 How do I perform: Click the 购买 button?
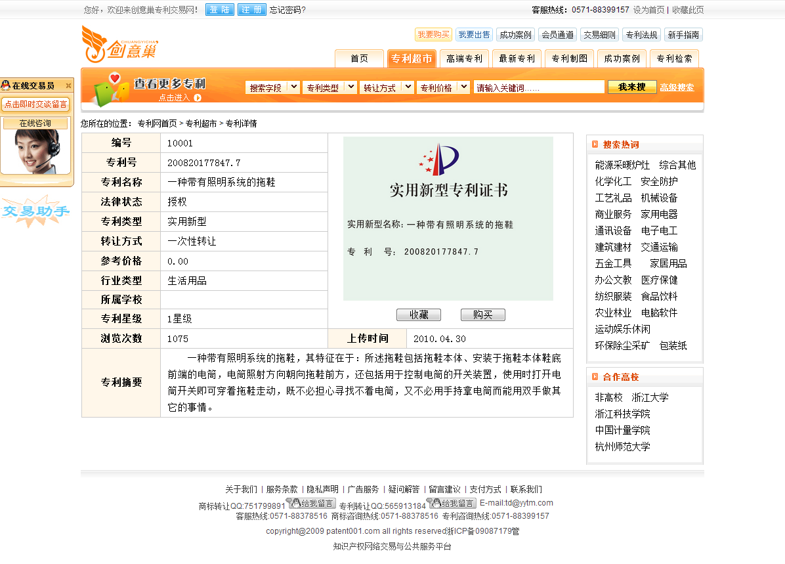pos(482,315)
